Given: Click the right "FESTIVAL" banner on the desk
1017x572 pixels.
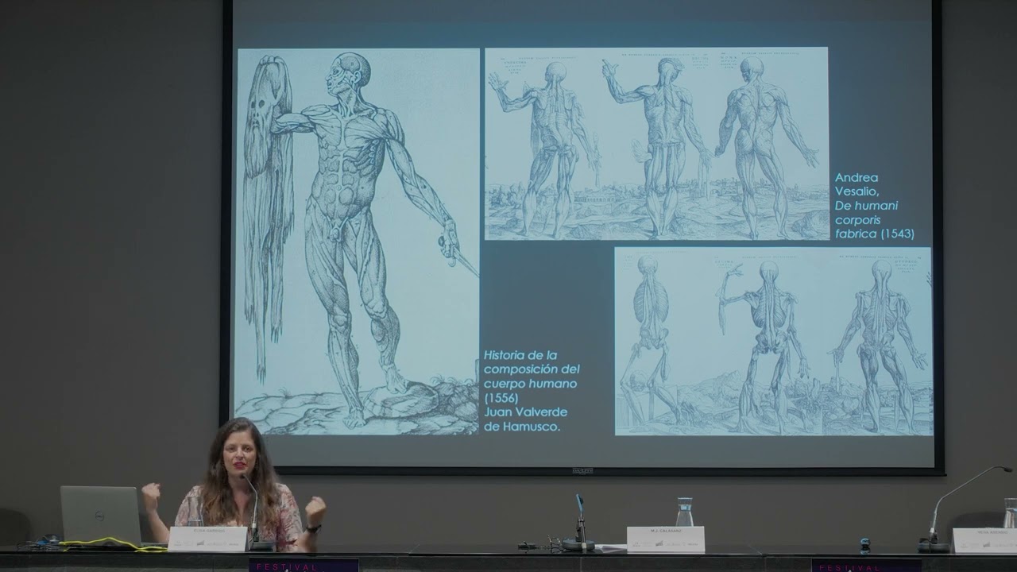Looking at the screenshot, I should [866, 566].
